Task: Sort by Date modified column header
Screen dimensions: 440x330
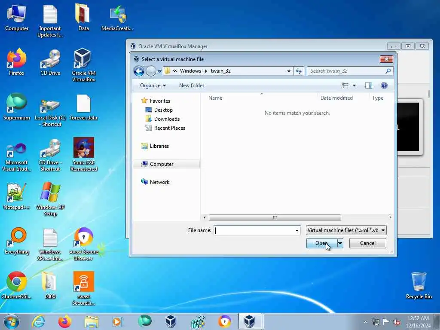Action: 336,98
